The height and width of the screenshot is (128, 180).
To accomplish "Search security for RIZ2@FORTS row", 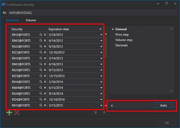I will coord(41,52).
